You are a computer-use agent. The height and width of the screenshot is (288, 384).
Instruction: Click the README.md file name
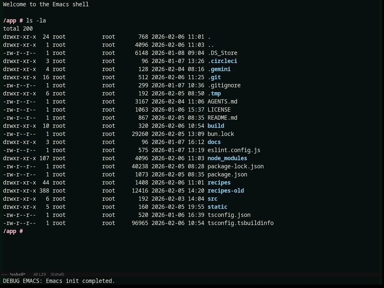coord(222,118)
